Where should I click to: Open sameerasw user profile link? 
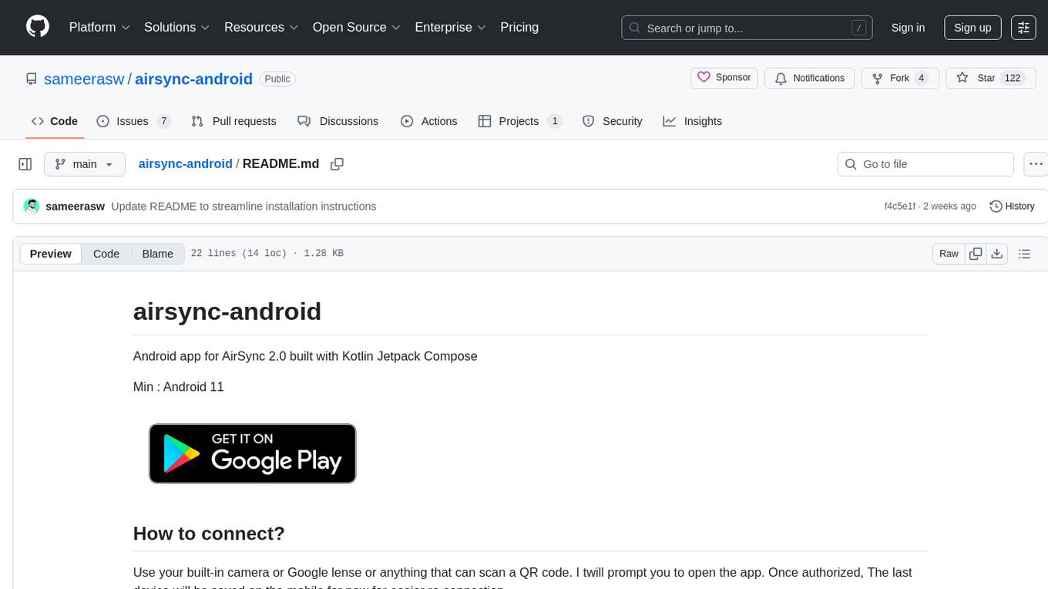(84, 79)
